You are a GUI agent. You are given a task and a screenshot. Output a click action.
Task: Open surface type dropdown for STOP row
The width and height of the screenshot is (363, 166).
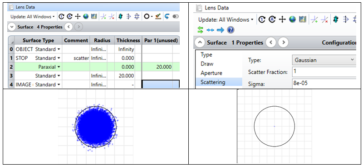(59, 58)
